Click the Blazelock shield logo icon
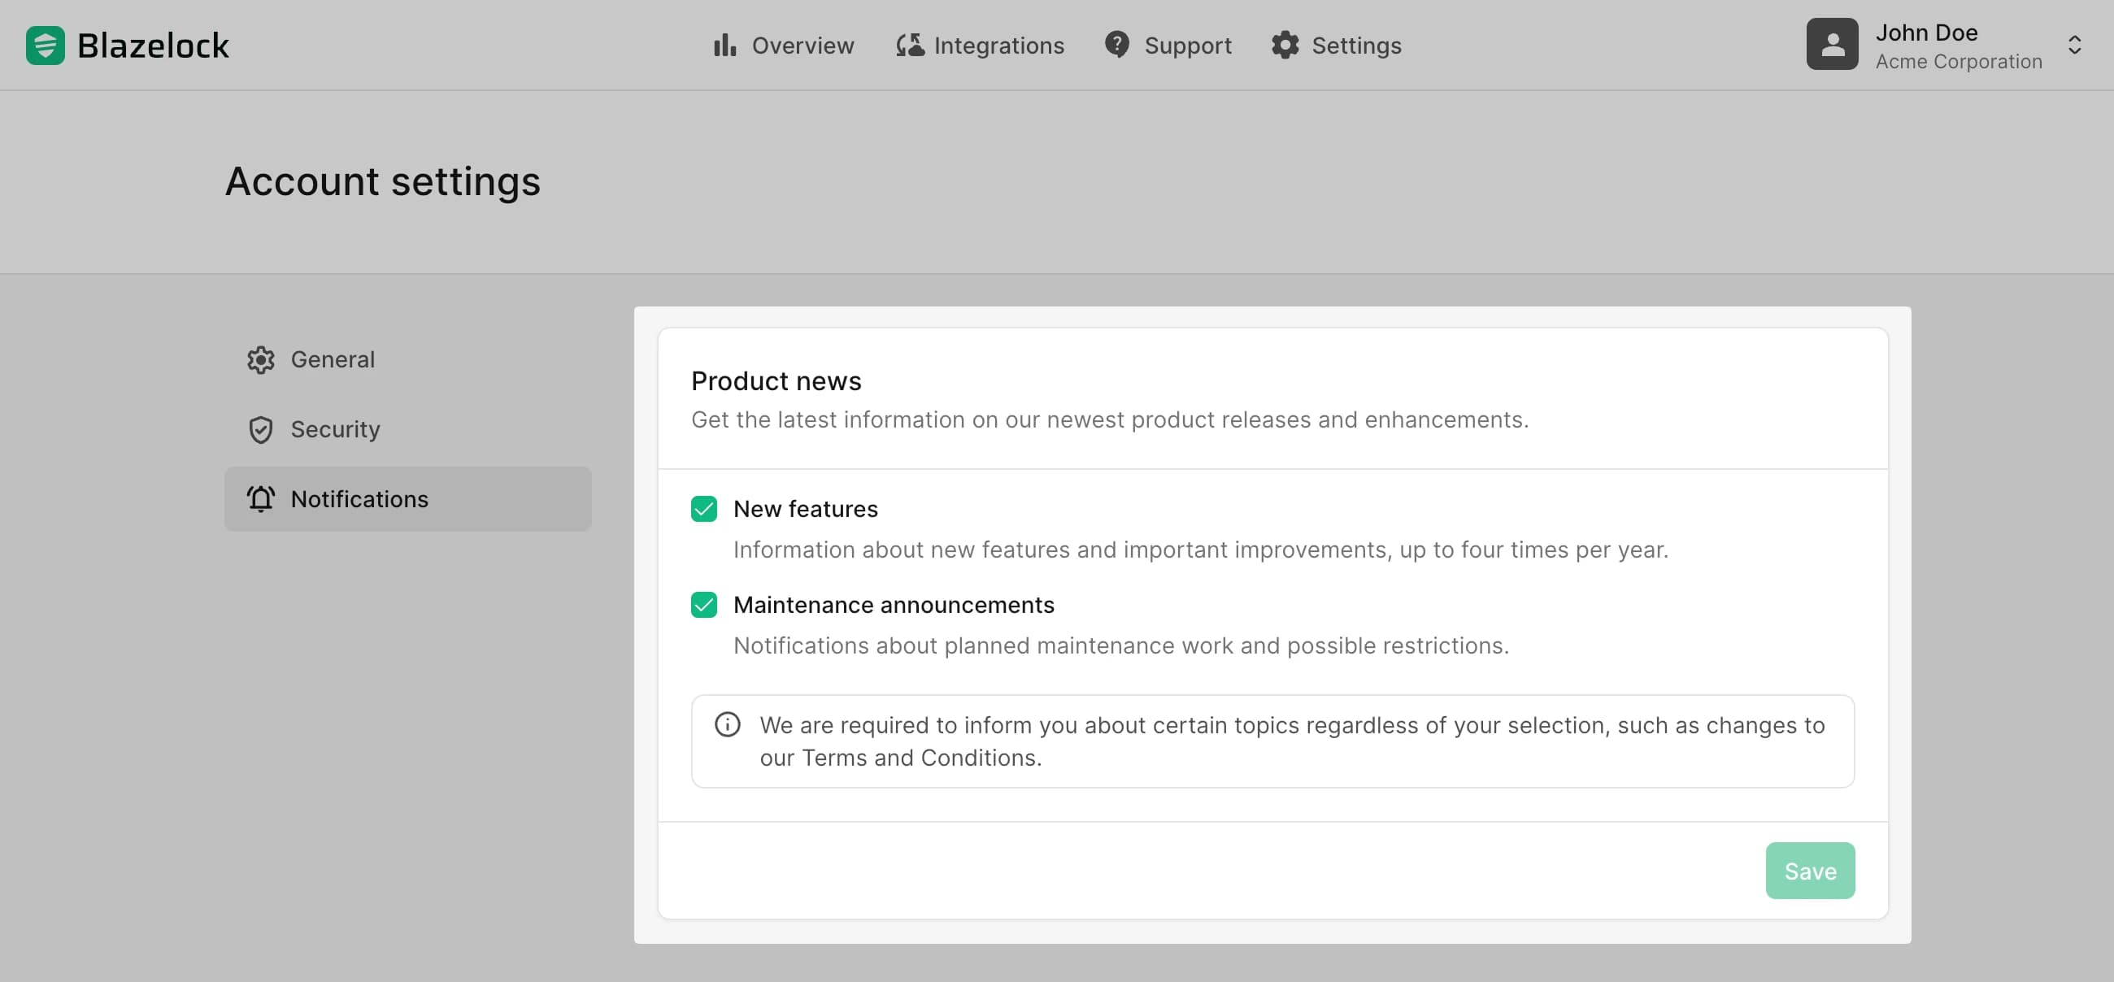Screen dimensions: 2114x982 coord(46,46)
